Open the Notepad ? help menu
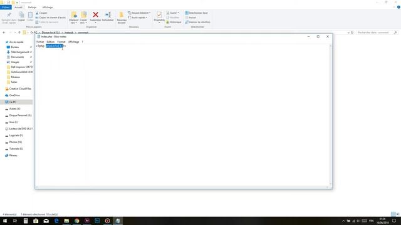Viewport: 401px width, 225px height. click(82, 42)
